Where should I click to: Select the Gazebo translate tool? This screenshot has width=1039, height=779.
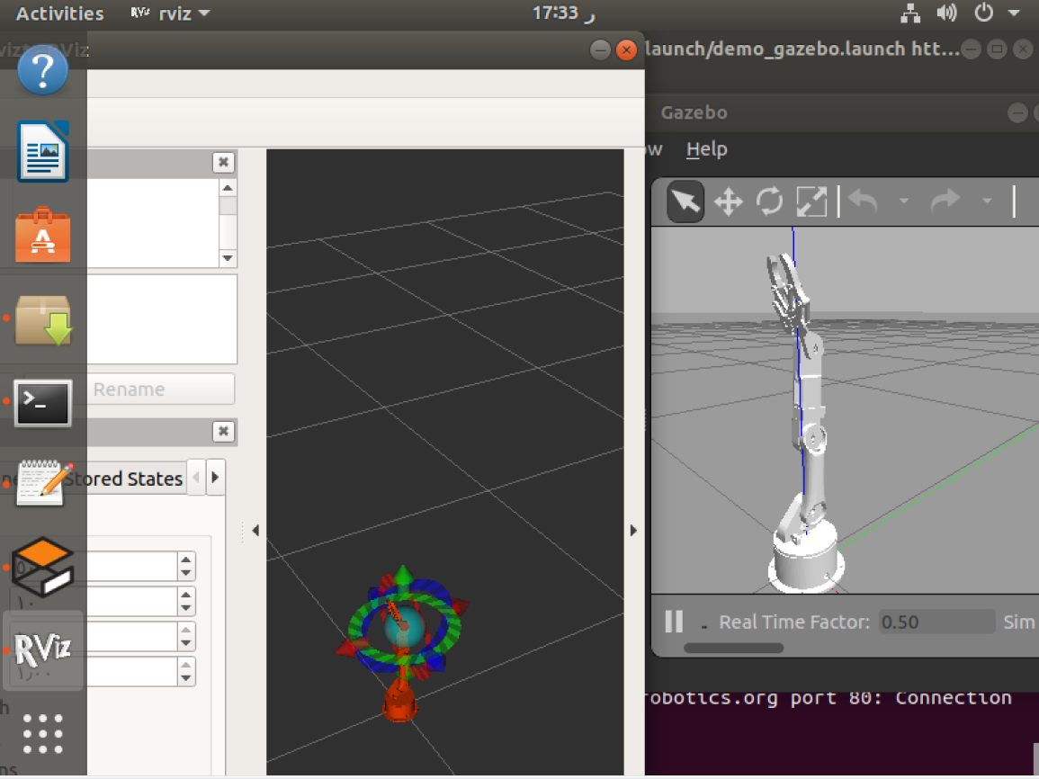click(x=728, y=201)
